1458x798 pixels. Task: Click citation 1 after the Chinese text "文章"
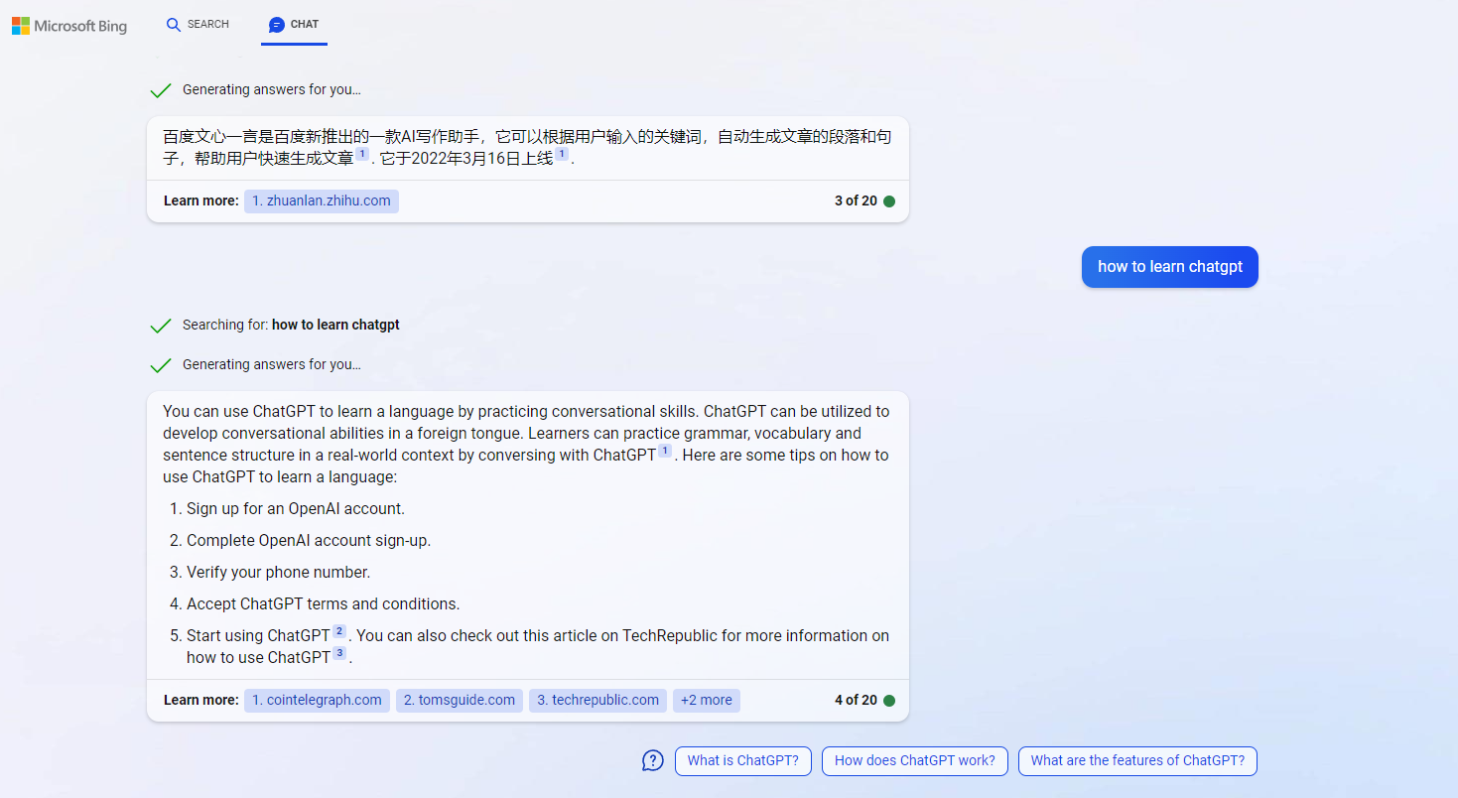pyautogui.click(x=362, y=154)
